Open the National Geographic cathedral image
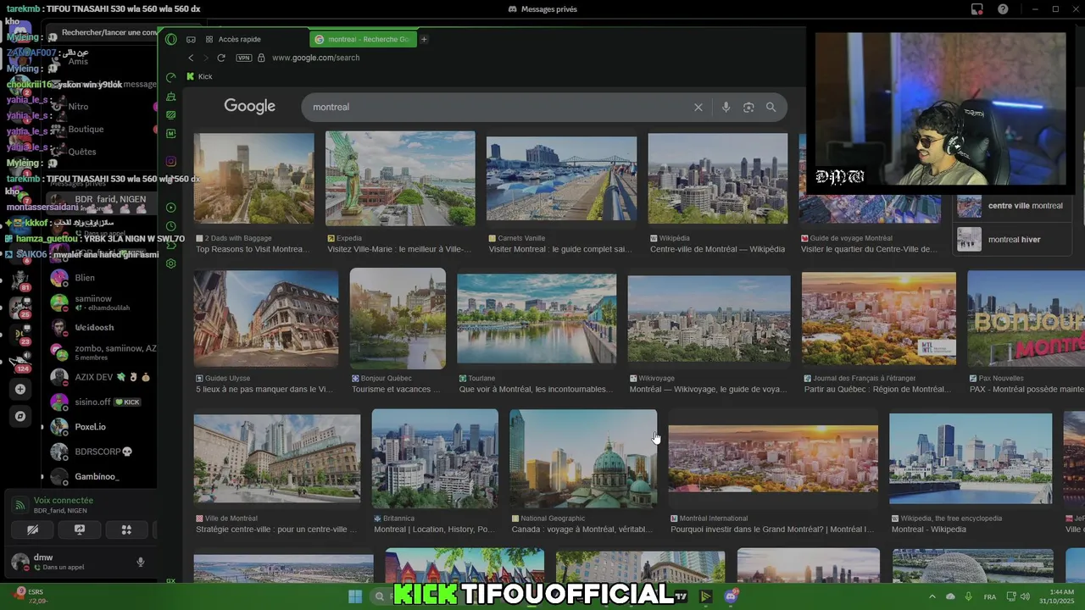1085x610 pixels. (x=583, y=458)
